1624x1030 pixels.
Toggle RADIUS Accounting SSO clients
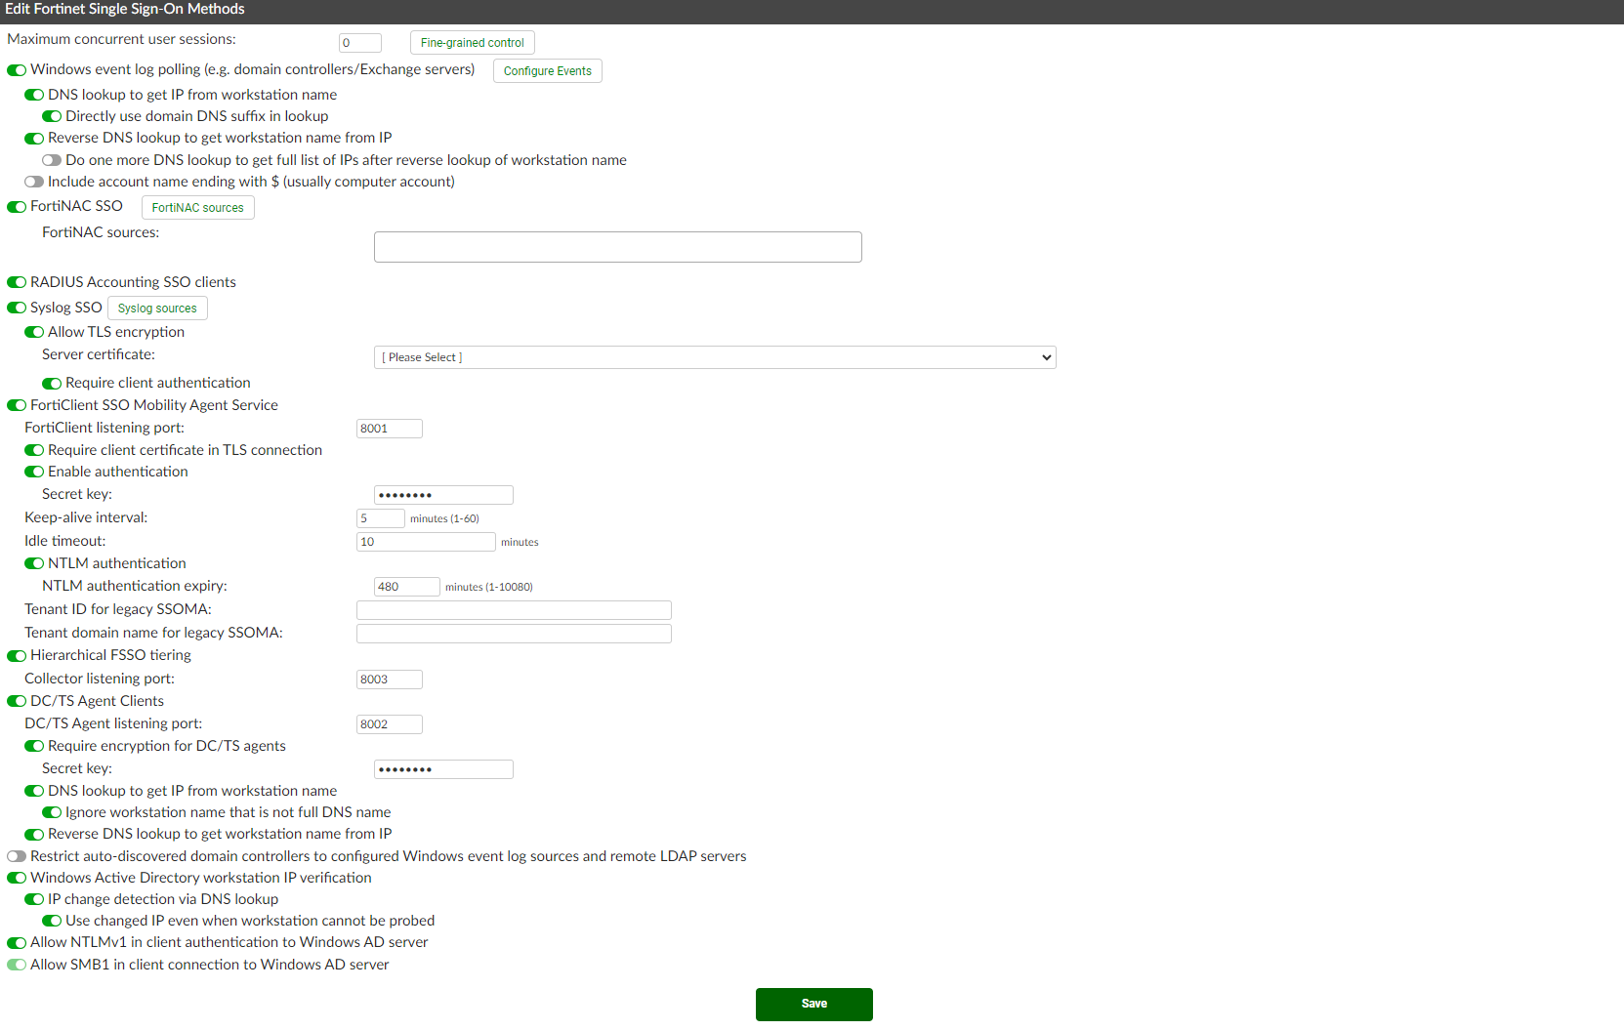pos(17,282)
